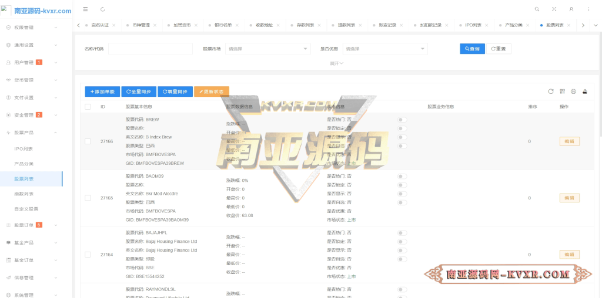Click the 重置 reset button
Viewport: 602px width, 298px height.
(499, 49)
